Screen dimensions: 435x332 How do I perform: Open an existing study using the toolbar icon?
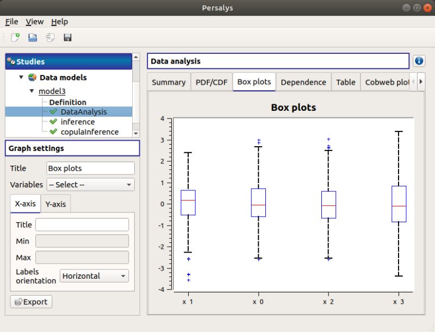point(32,37)
